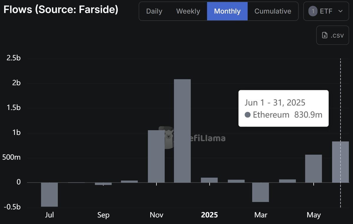Screen dimensions: 353x224
Task: Switch to the Daily view tab
Action: [x=154, y=11]
